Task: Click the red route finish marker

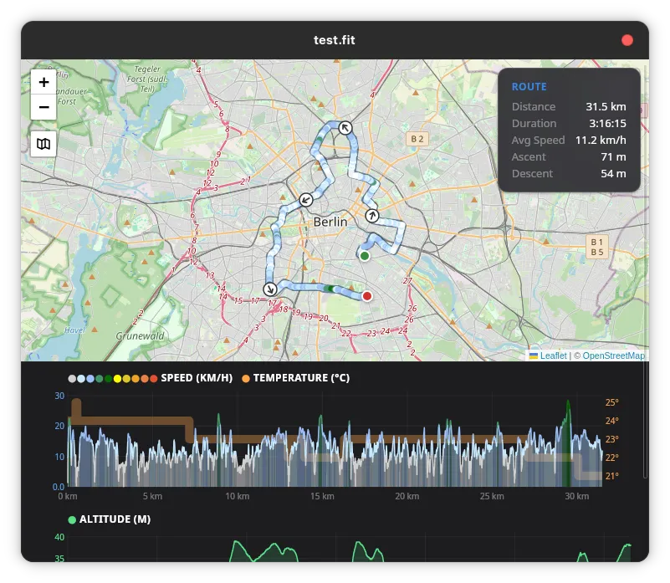Action: pyautogui.click(x=366, y=296)
